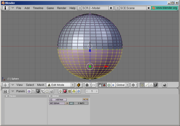This screenshot has width=180, height=126.
Task: Click the SCR:2-Model screen name field
Action: click(x=95, y=8)
